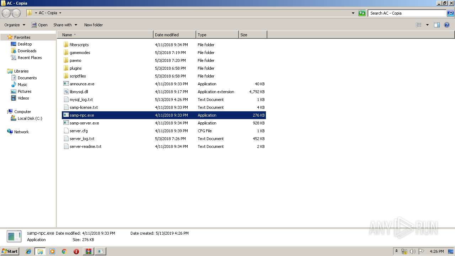455x256 pixels.
Task: Click the search magnifier icon
Action: point(450,13)
